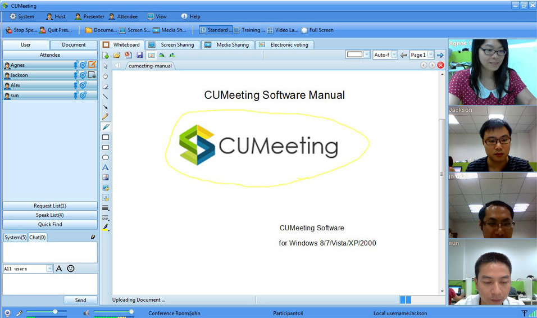537x318 pixels.
Task: Click the microphone volume slider handle
Action: pos(55,311)
